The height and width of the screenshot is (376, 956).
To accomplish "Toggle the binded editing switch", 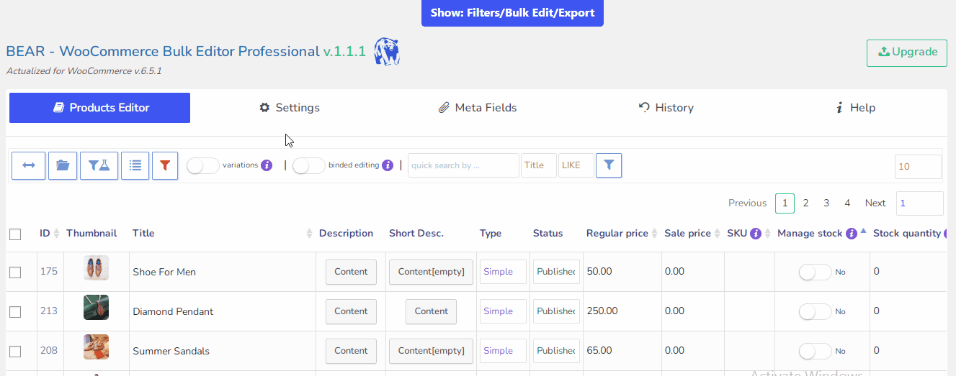I will [x=308, y=165].
